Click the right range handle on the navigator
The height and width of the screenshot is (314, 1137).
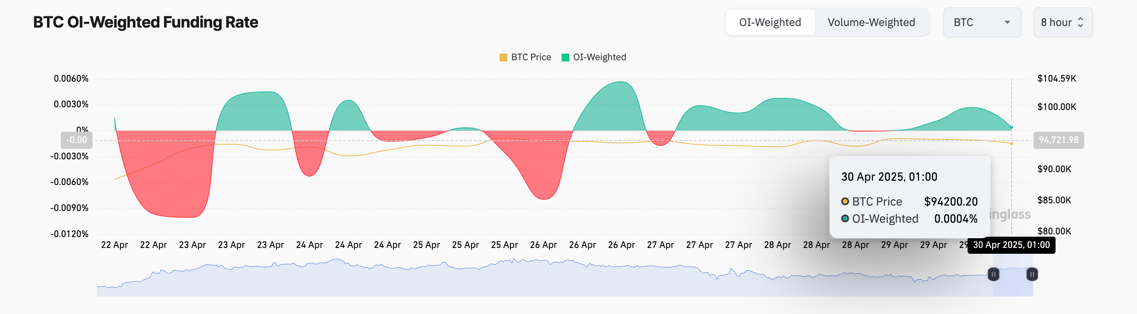tap(1032, 274)
